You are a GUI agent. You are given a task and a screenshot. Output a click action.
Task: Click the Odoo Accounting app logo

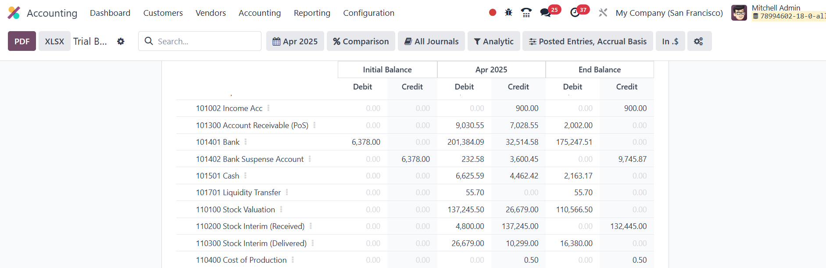coord(14,13)
